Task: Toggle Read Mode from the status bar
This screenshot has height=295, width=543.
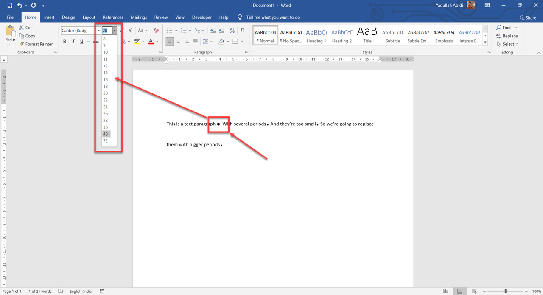Action: (x=445, y=291)
